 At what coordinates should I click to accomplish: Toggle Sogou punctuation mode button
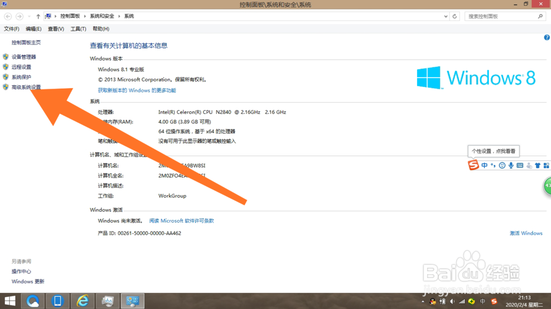tap(493, 165)
